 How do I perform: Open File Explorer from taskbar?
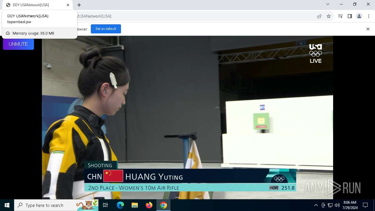click(134, 205)
